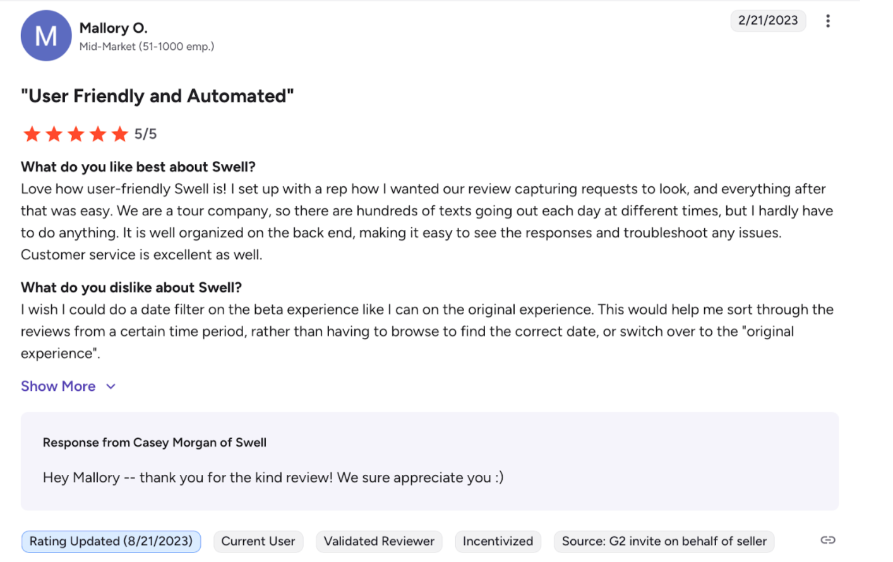Click the Current User tag

(258, 541)
